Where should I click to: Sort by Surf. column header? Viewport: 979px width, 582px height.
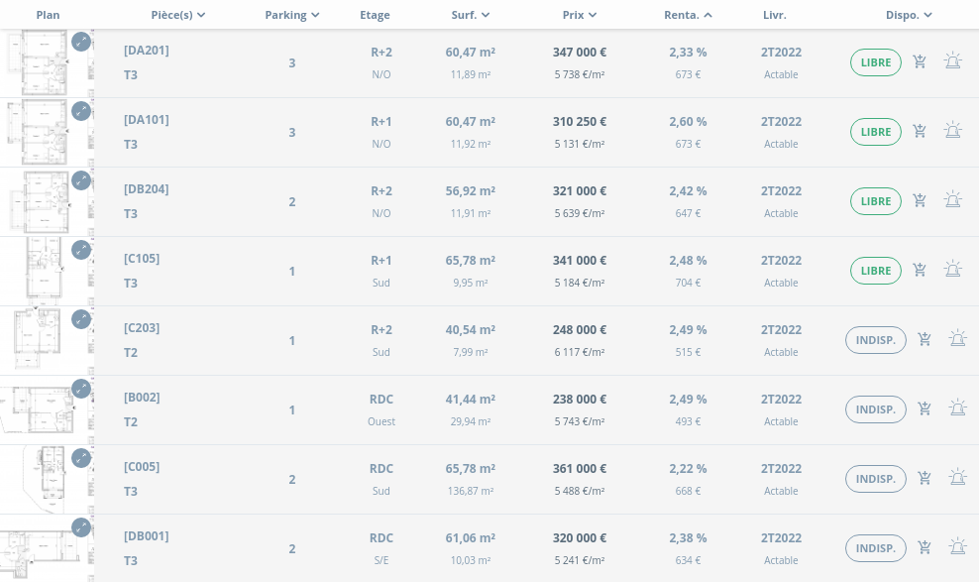[470, 15]
